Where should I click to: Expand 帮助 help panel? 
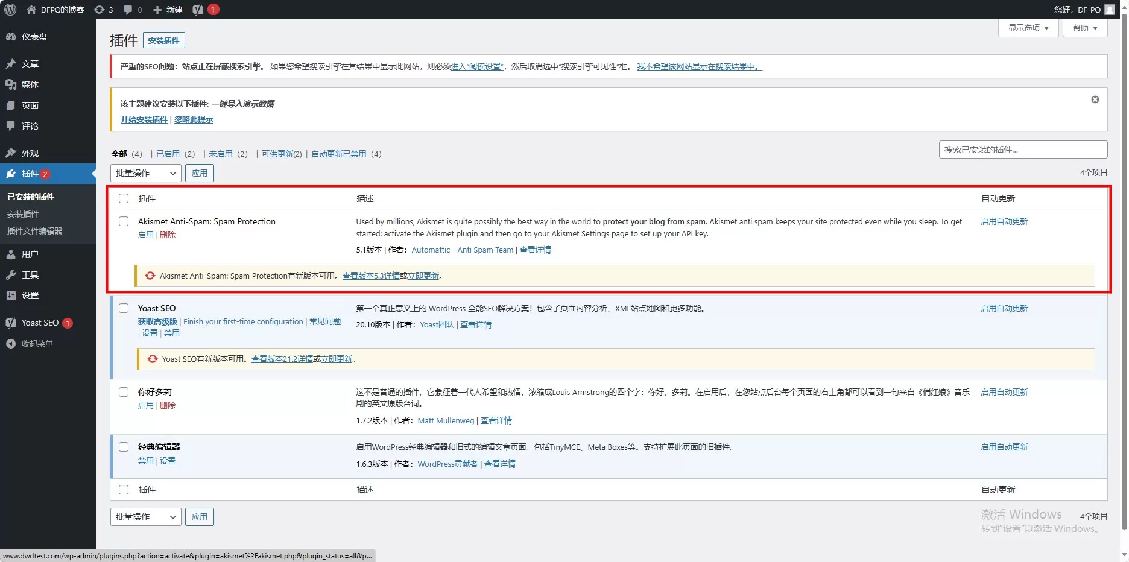point(1085,28)
